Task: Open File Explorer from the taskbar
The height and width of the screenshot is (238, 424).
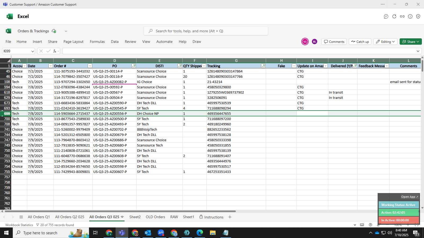Action: (213, 233)
